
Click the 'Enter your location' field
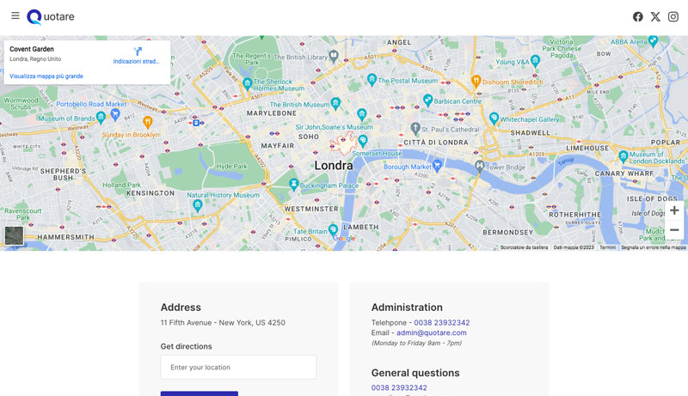238,367
